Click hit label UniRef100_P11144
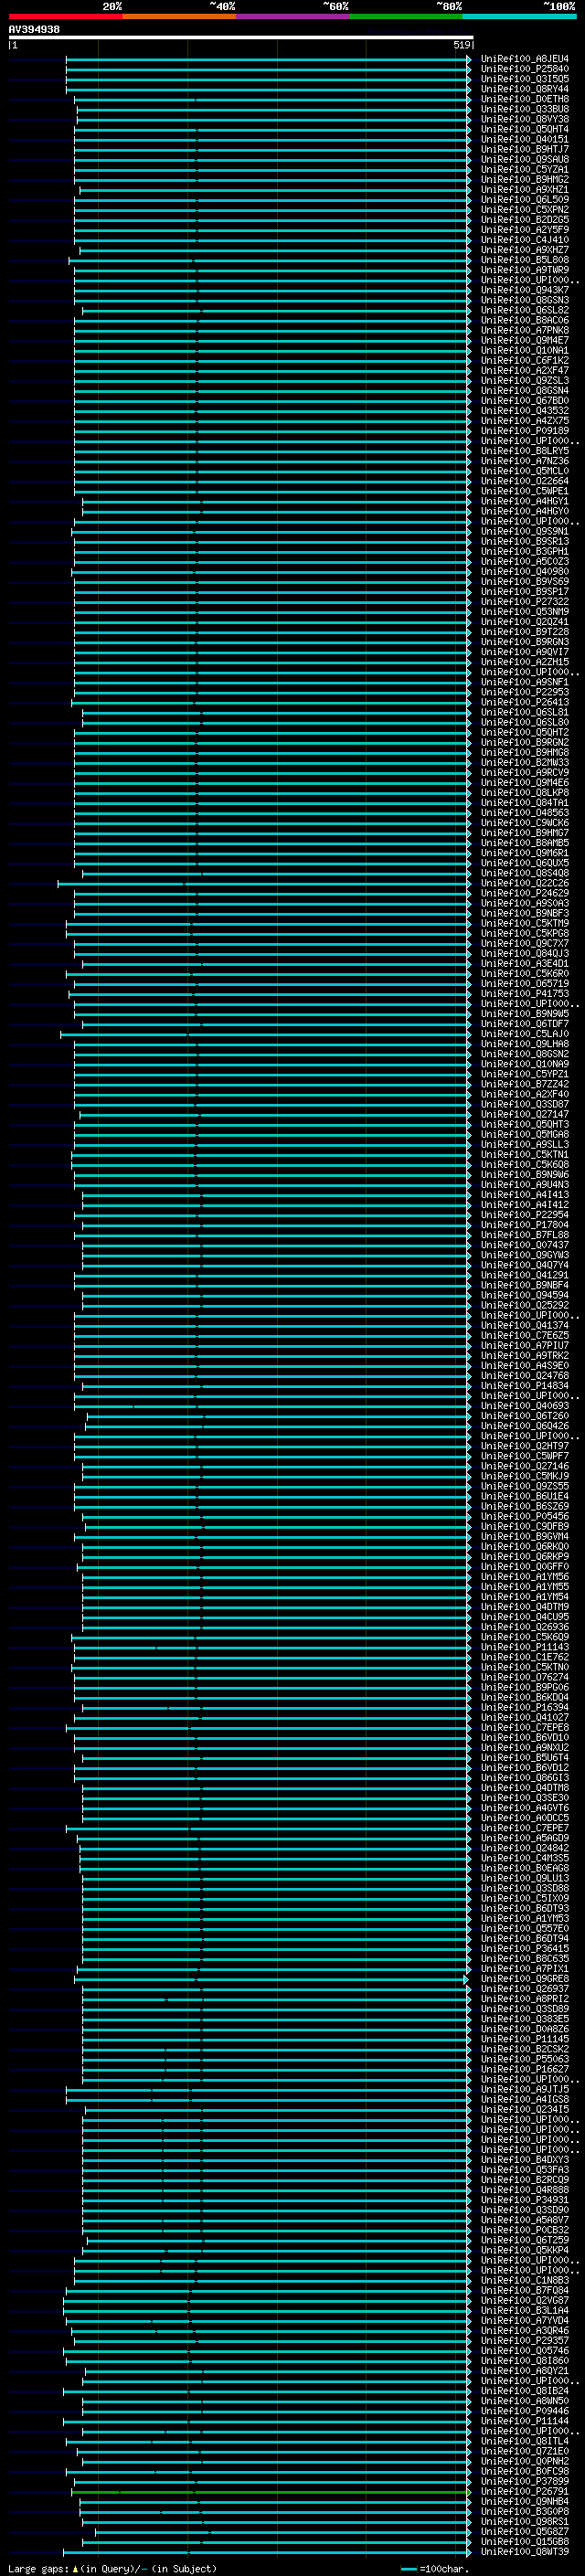This screenshot has height=2576, width=585. click(525, 2421)
